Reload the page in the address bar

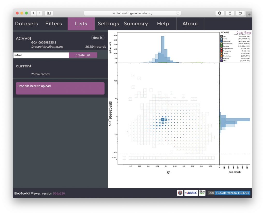coord(178,13)
